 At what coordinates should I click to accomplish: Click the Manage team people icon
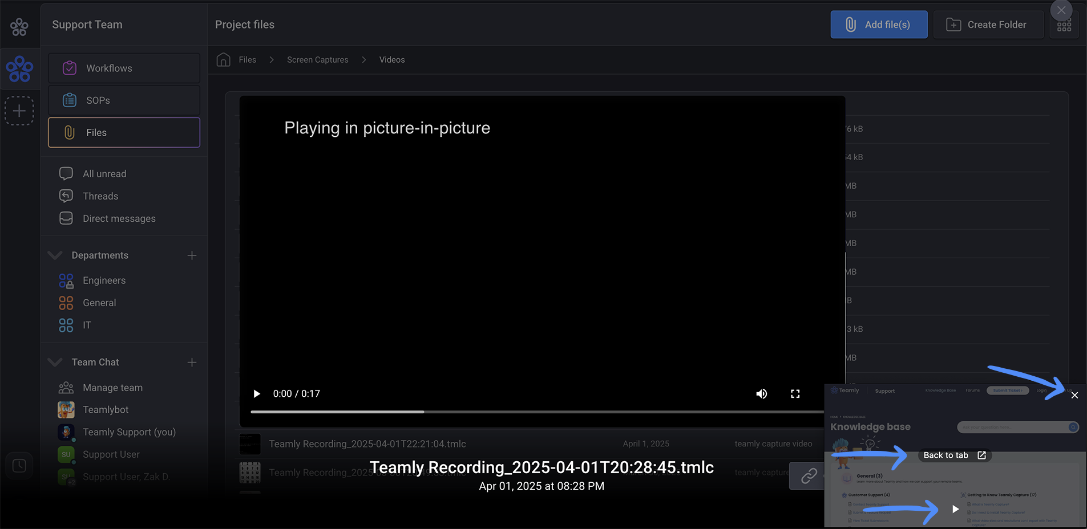coord(66,388)
